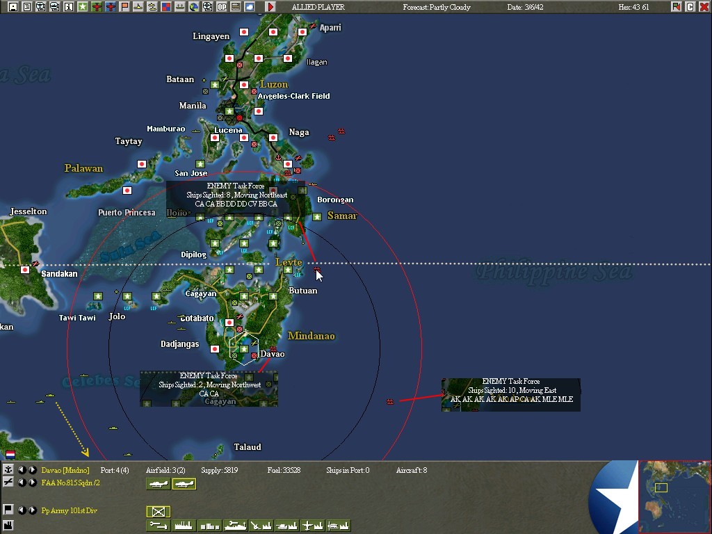Click the cloud weather toolbar icon
The width and height of the screenshot is (712, 534).
click(250, 7)
